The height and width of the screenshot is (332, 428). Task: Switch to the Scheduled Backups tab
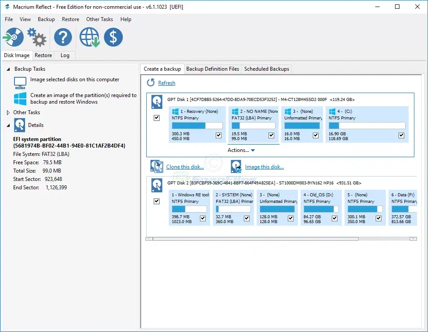tap(266, 69)
